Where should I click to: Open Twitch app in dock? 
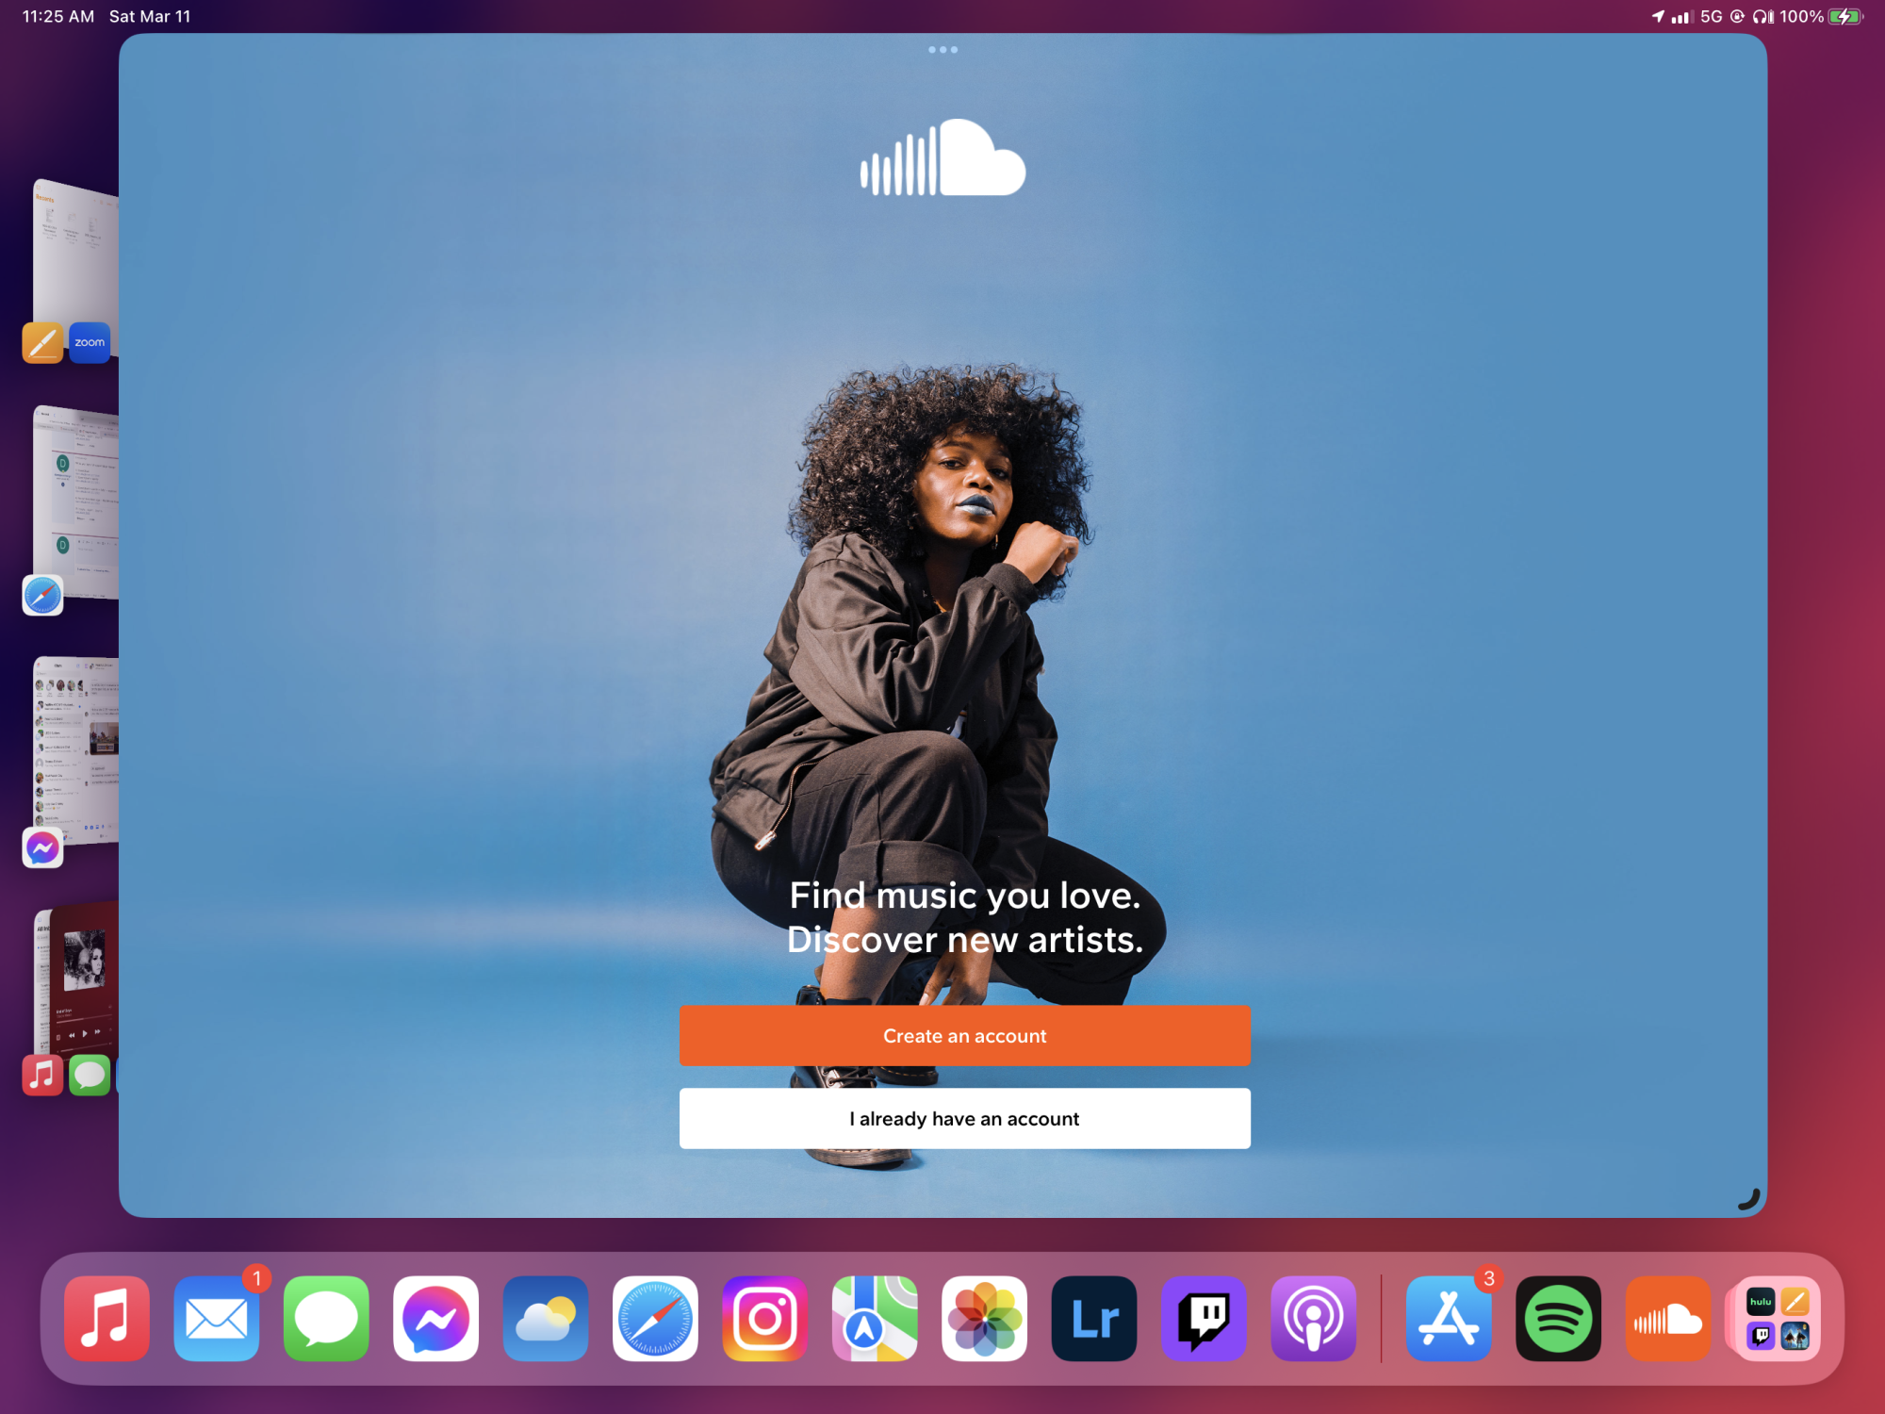[1204, 1318]
